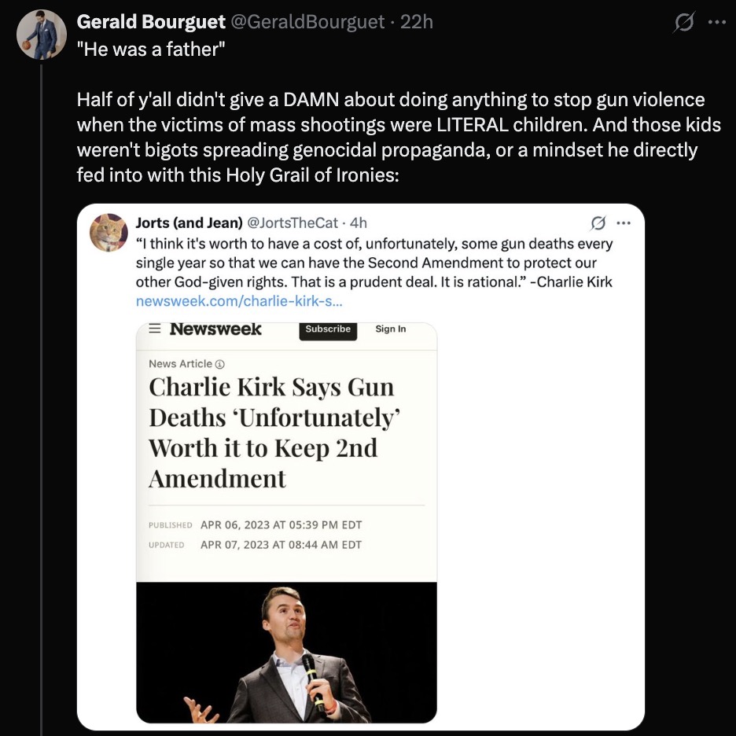Image resolution: width=736 pixels, height=736 pixels.
Task: Click the Sign In link
Action: tap(390, 329)
